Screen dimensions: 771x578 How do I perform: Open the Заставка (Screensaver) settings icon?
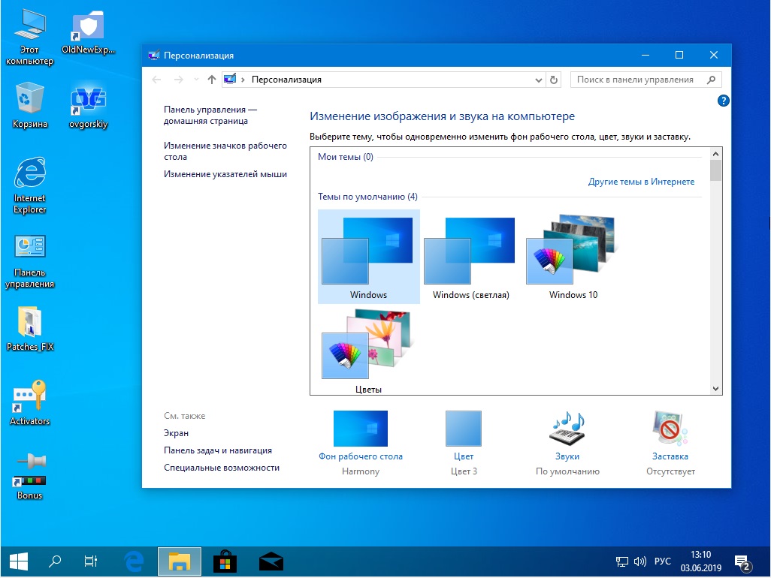pos(669,428)
